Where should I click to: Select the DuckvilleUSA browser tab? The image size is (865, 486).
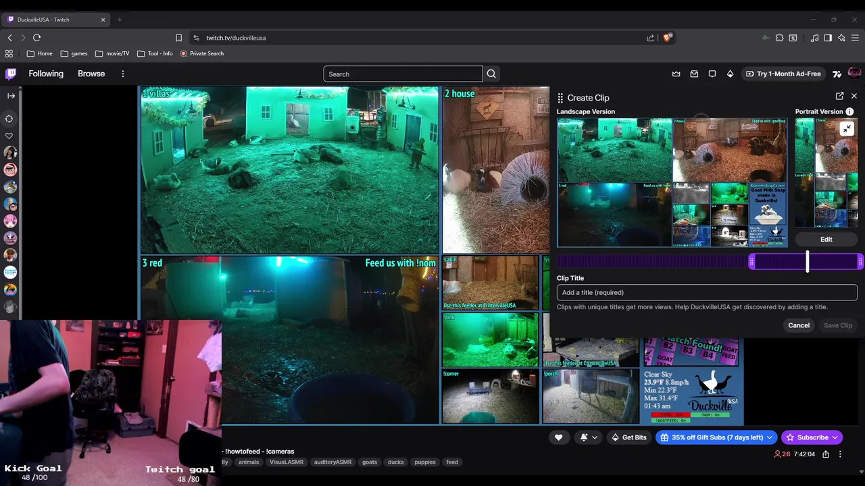coord(57,20)
